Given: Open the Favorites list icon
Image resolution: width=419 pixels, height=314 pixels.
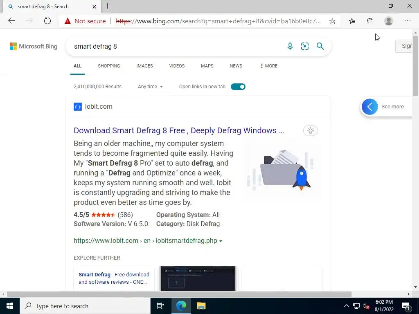Looking at the screenshot, I should click(352, 21).
